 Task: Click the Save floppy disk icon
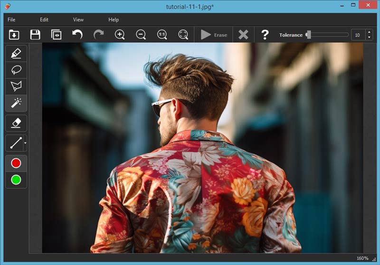(x=35, y=35)
